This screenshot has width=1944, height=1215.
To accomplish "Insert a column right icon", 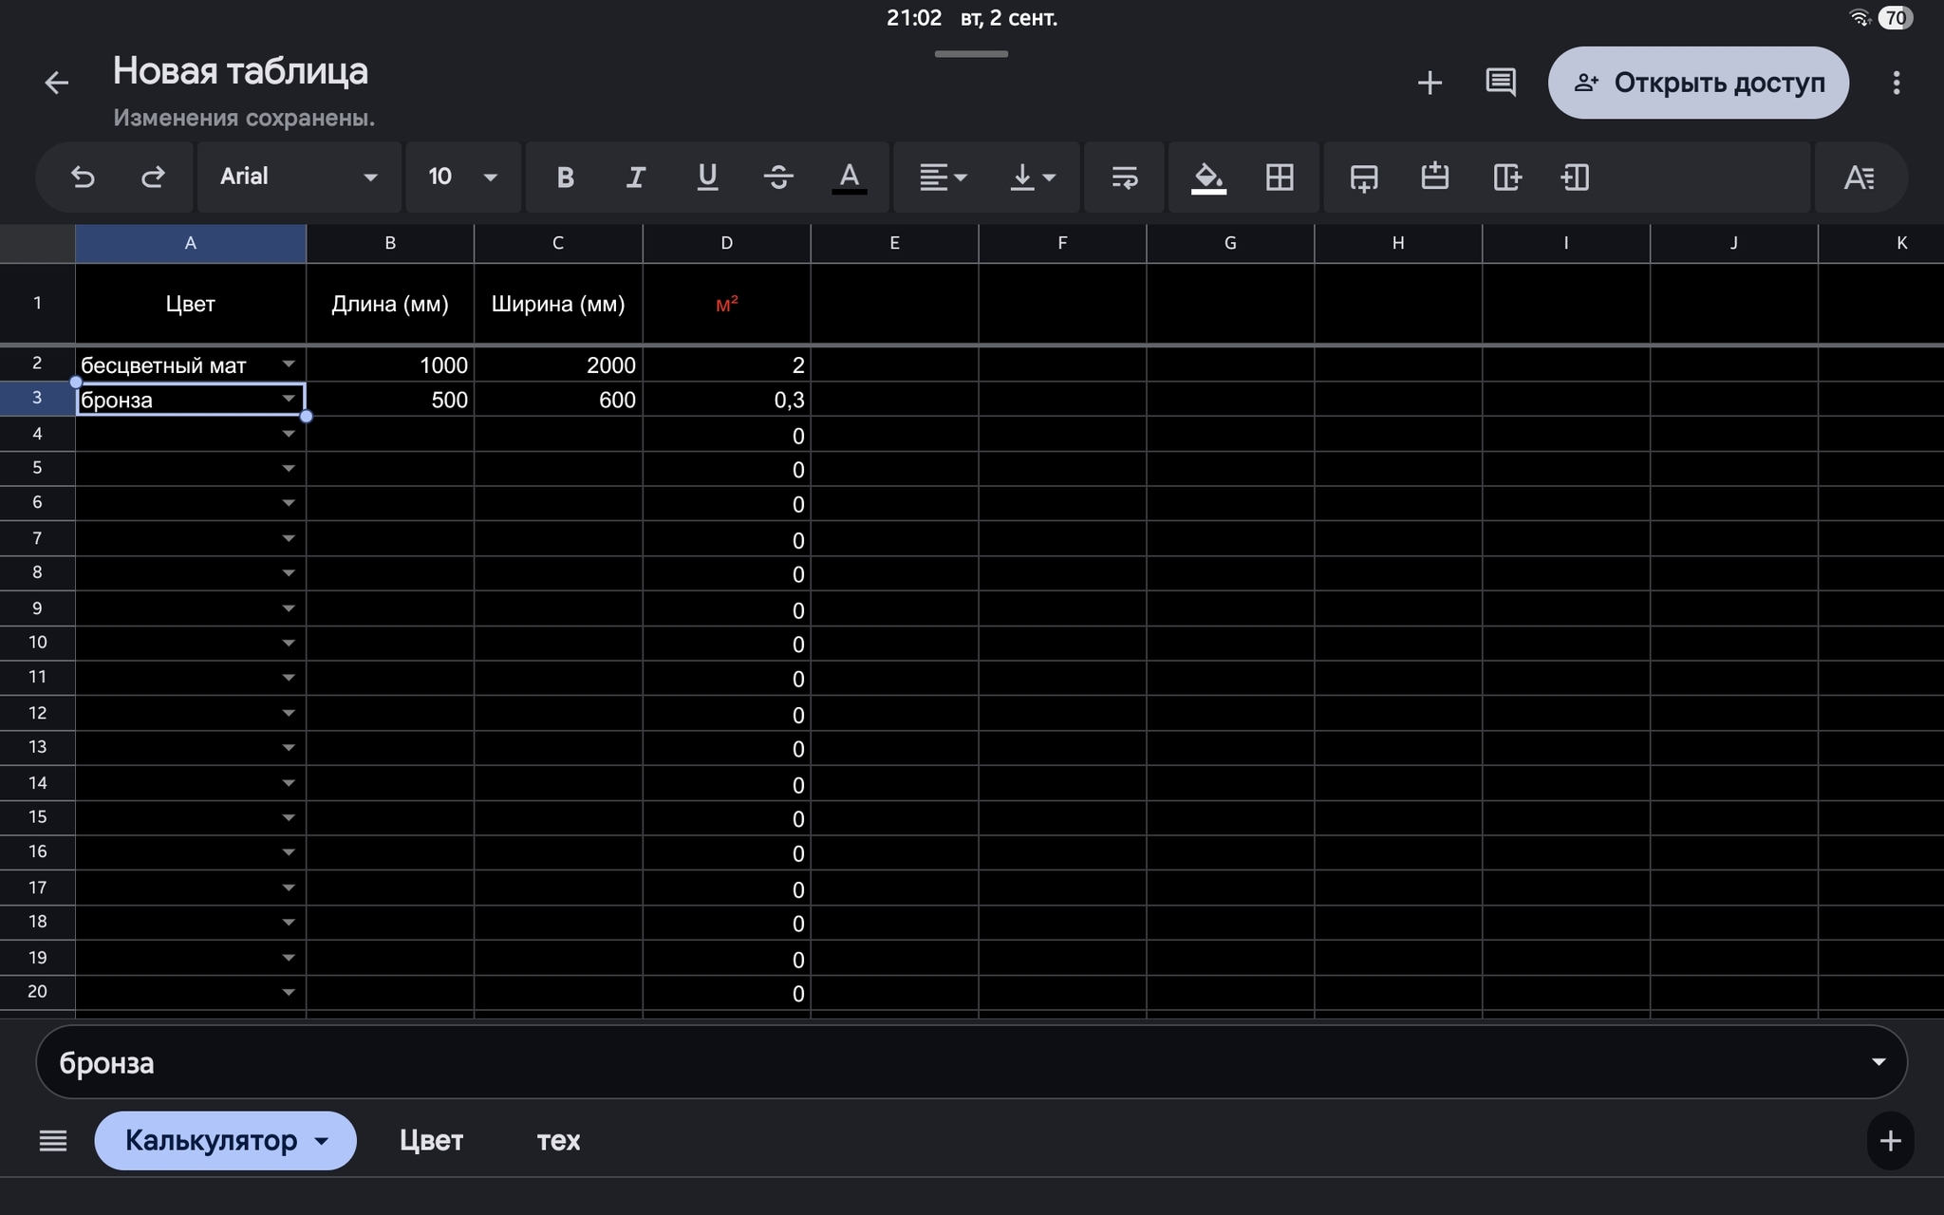I will pyautogui.click(x=1506, y=178).
